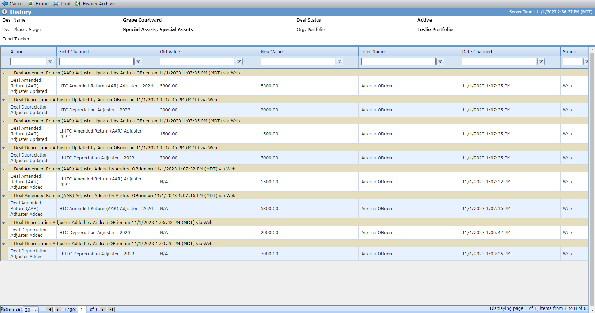Select the Old Value cell '5300.00'

pos(207,86)
